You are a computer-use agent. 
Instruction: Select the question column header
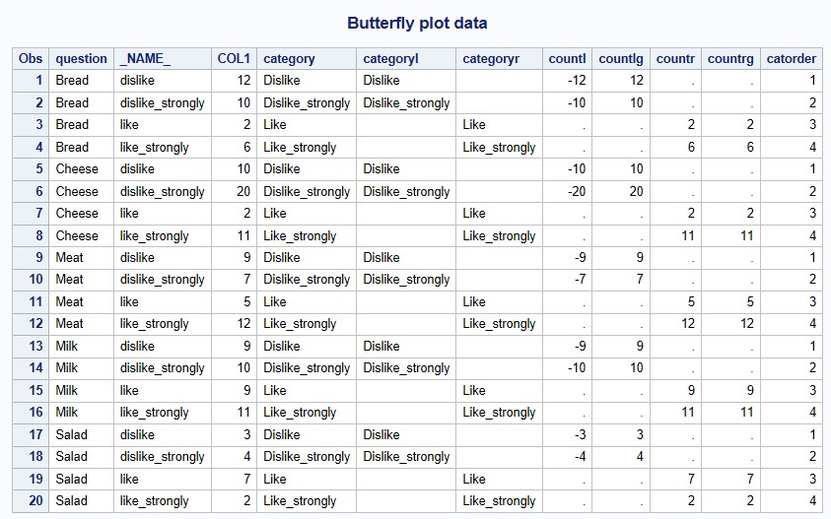point(81,59)
